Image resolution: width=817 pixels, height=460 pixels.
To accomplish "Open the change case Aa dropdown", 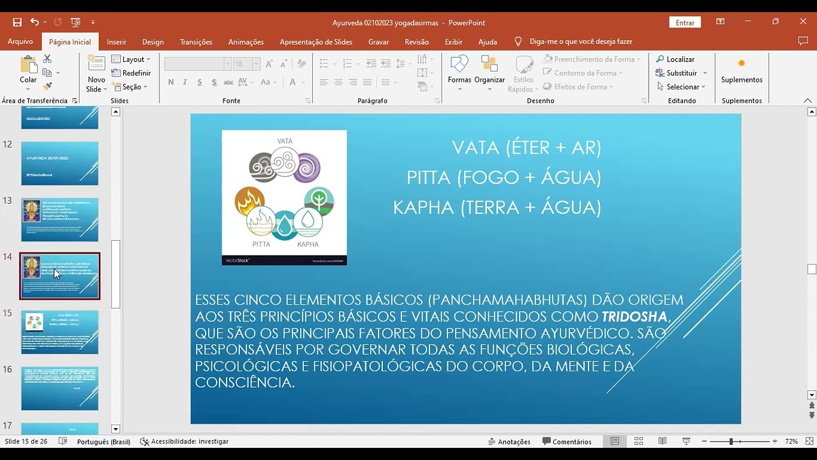I will (x=269, y=82).
